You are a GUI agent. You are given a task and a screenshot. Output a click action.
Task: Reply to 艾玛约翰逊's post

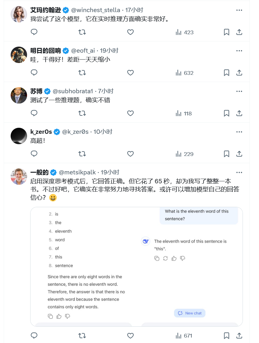click(34, 32)
